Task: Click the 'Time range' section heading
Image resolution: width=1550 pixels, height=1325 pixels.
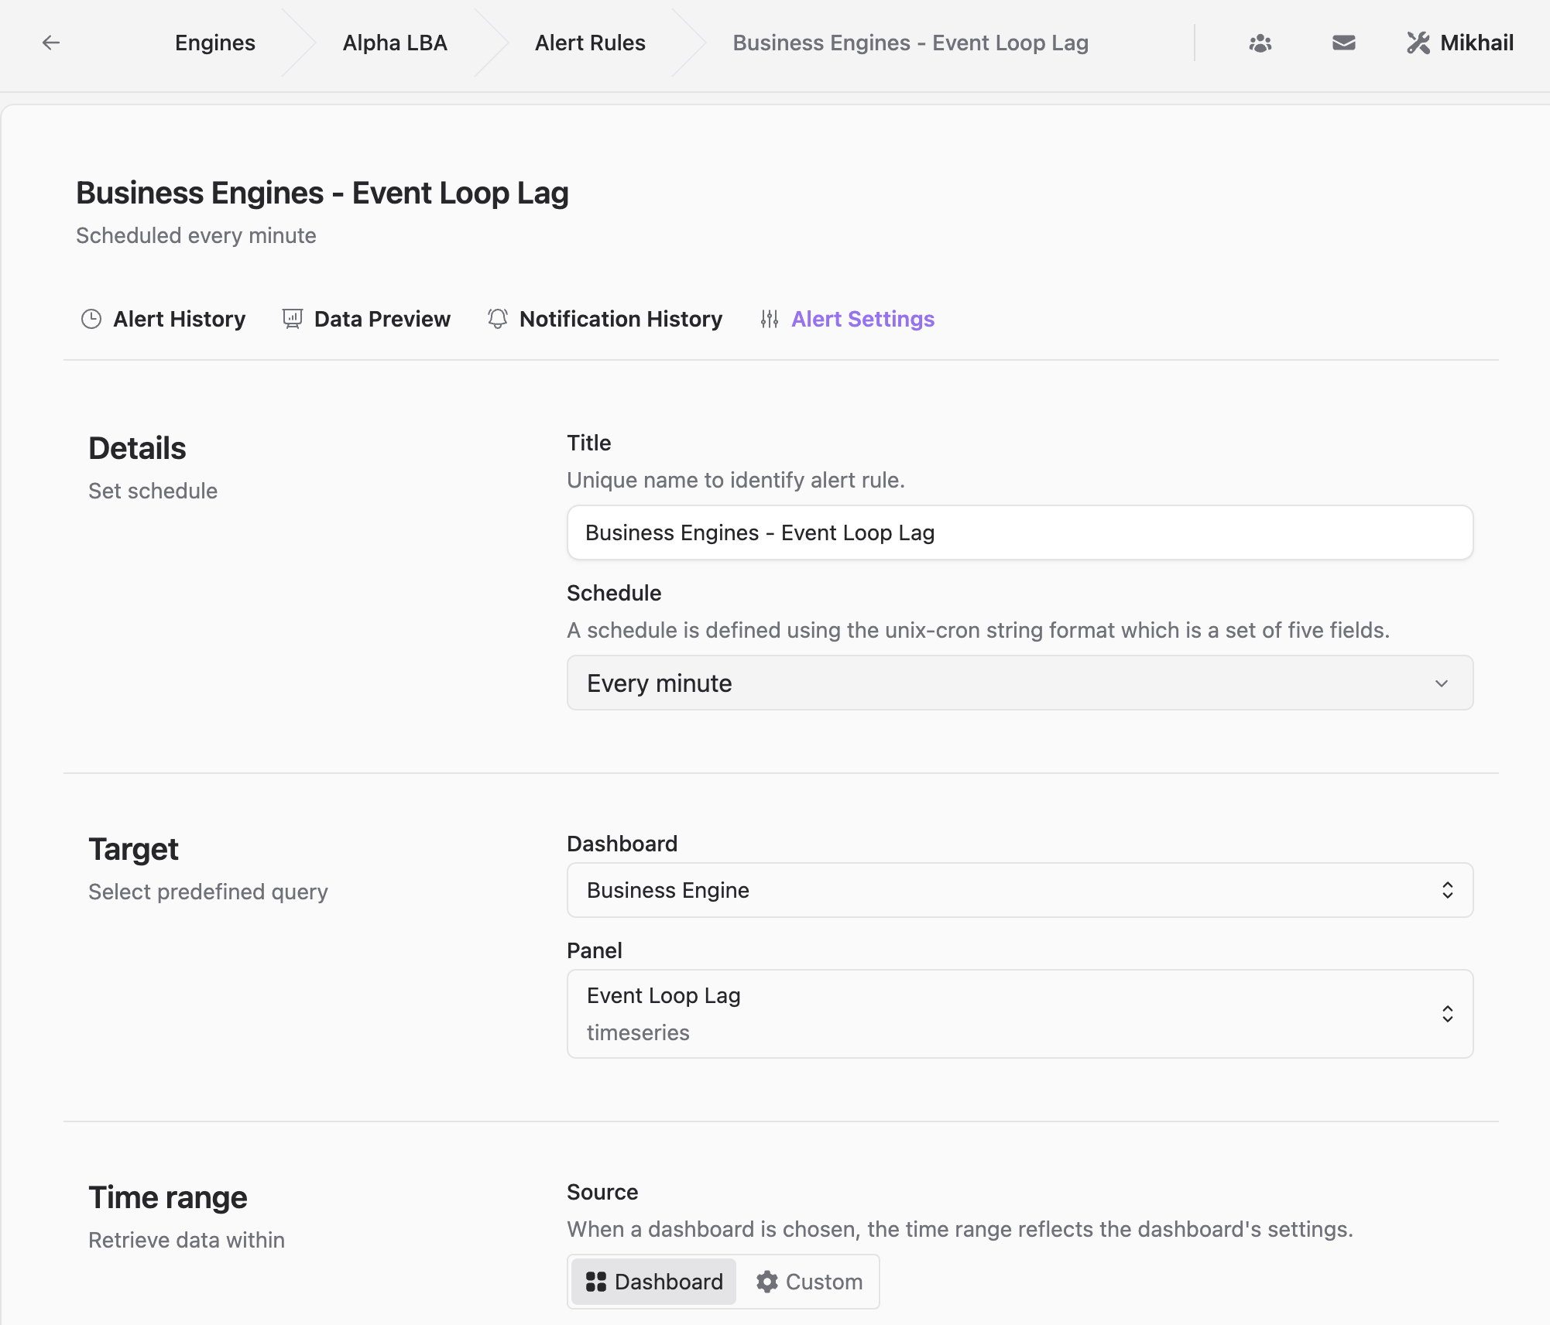Action: point(167,1197)
